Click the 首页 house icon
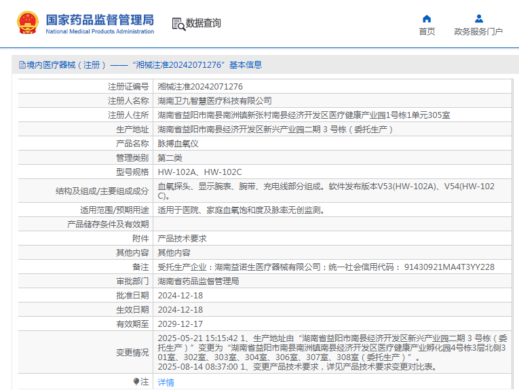 [427, 18]
